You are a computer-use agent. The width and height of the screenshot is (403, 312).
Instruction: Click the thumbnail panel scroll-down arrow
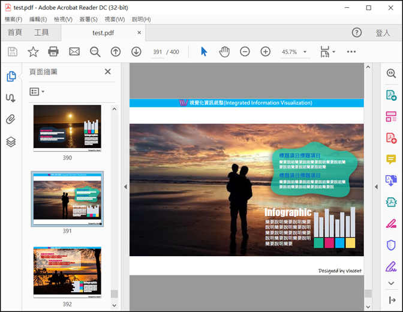[x=115, y=305]
